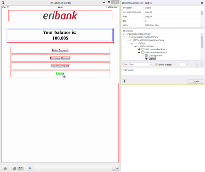
Task: Open the more options dropdown at bottom right
Action: pos(115,168)
